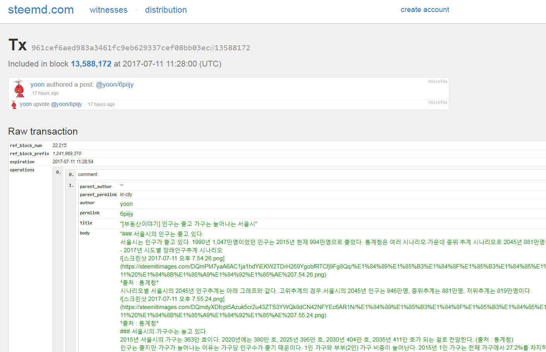Click the operations label

tap(22, 170)
